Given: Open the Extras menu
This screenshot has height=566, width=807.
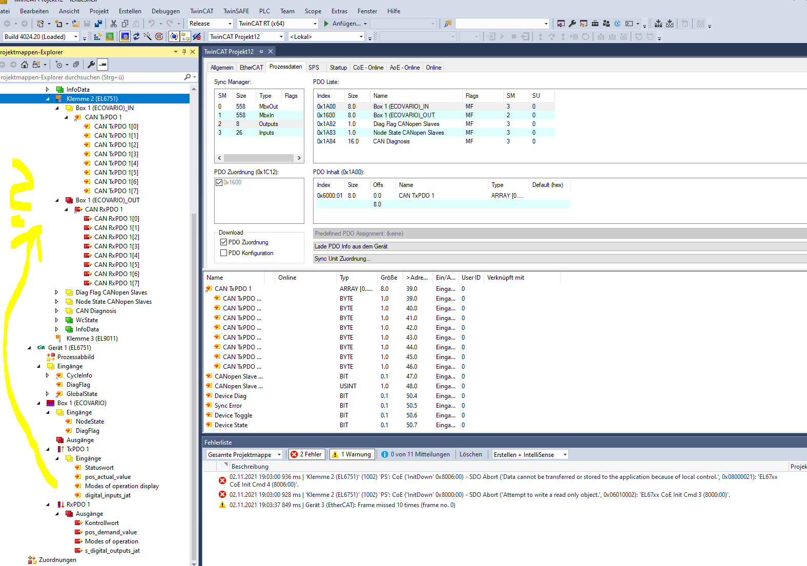Looking at the screenshot, I should (339, 11).
